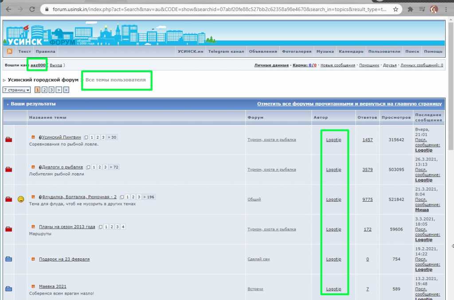The height and width of the screenshot is (300, 454).
Task: Reload the page with browser refresh icon
Action: point(32,9)
